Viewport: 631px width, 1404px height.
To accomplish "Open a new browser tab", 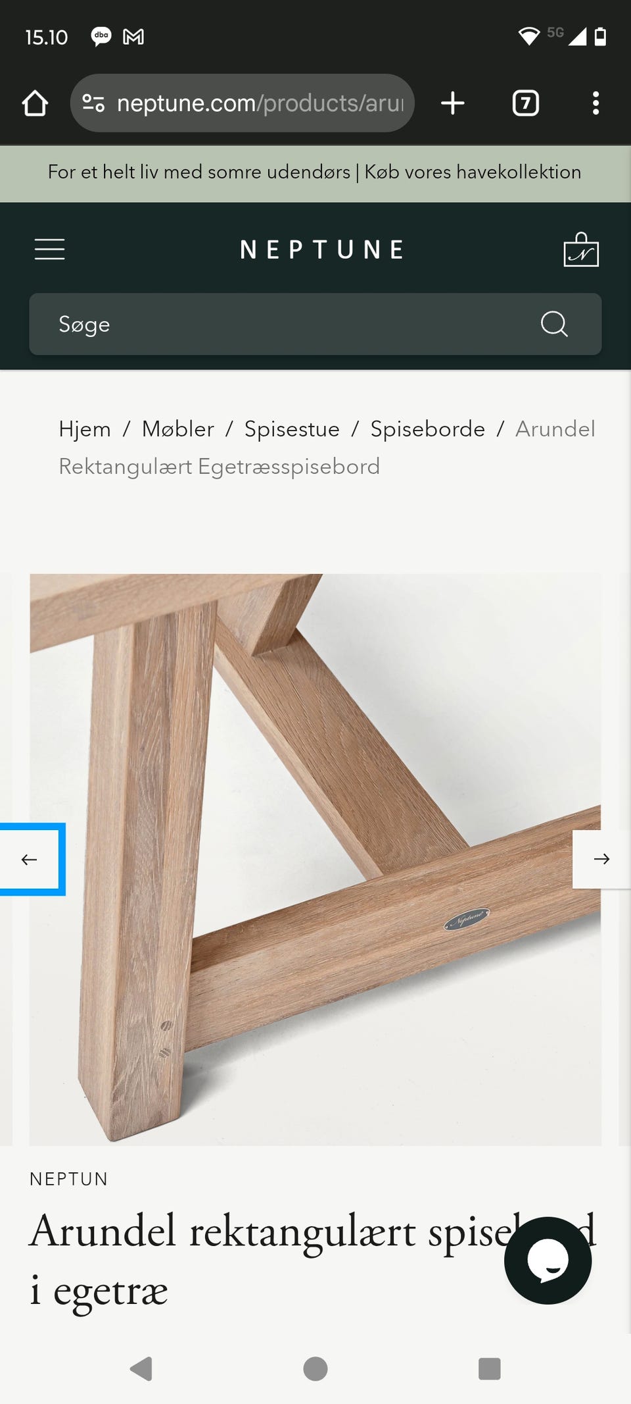I will pos(452,103).
